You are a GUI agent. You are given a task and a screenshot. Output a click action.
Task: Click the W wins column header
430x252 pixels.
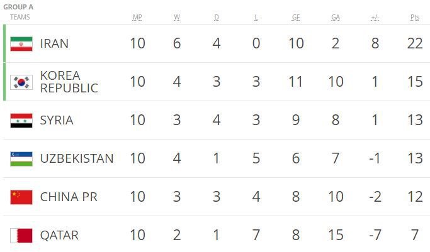(x=177, y=17)
